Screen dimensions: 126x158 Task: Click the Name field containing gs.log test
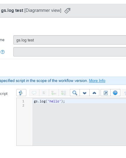click(x=70, y=40)
